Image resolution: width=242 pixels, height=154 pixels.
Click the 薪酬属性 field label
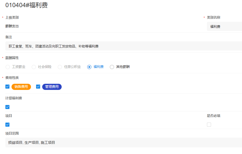pyautogui.click(x=12, y=58)
